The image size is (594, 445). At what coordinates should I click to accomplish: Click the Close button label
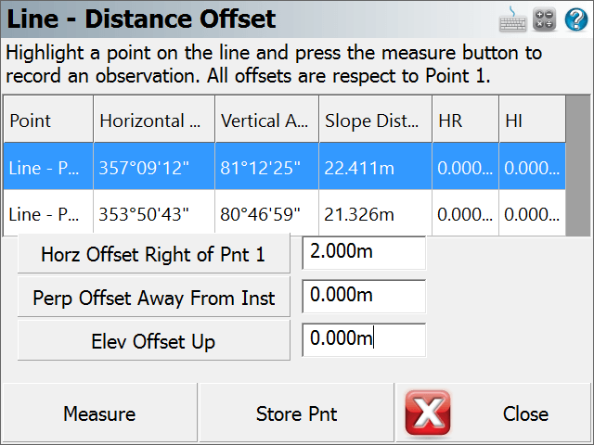point(525,413)
